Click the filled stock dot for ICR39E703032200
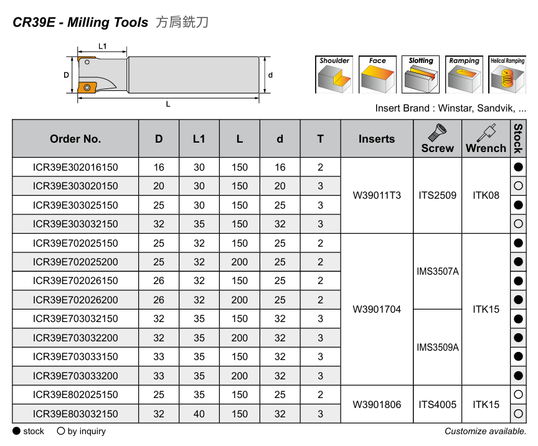This screenshot has height=446, width=538. [x=518, y=338]
